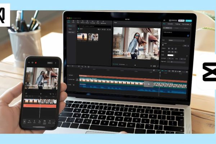Tap the add clip plus on phone timeline
The width and height of the screenshot is (216, 144).
[x=55, y=102]
